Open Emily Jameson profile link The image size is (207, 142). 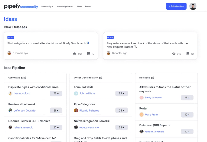pyautogui.click(x=154, y=98)
